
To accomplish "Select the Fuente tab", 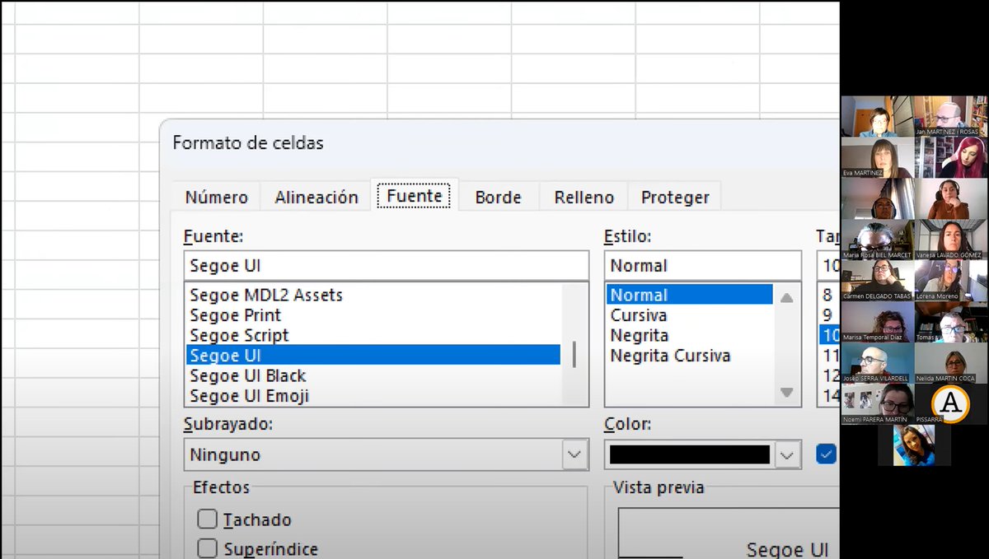I will click(x=415, y=196).
